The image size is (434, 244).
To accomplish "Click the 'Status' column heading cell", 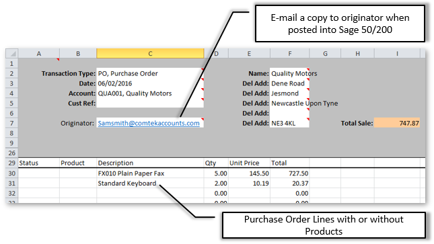I will click(39, 163).
